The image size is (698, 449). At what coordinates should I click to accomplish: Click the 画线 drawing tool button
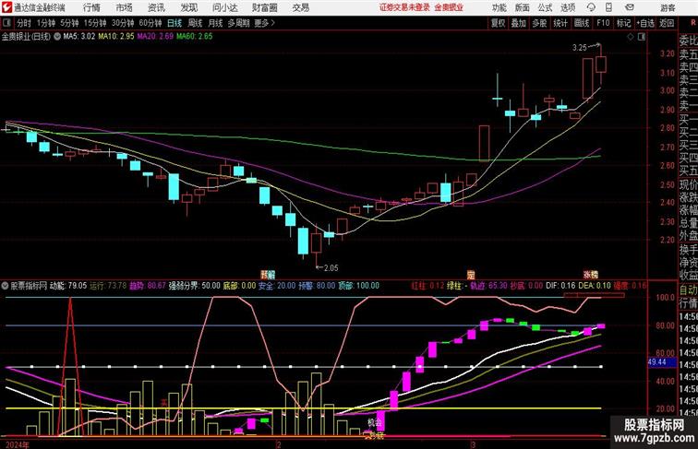(582, 23)
